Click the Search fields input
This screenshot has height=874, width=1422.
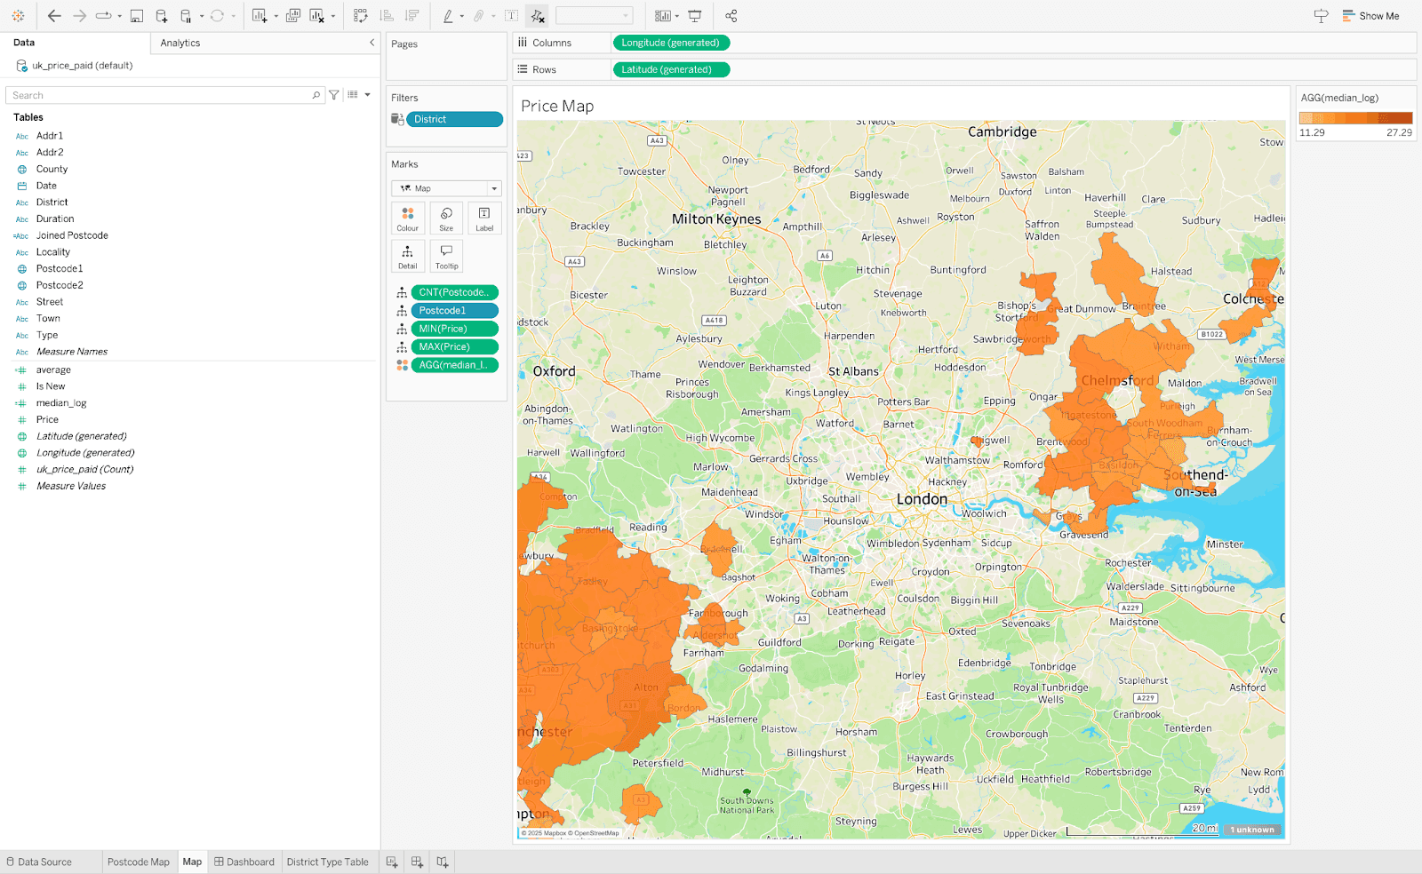[x=164, y=95]
